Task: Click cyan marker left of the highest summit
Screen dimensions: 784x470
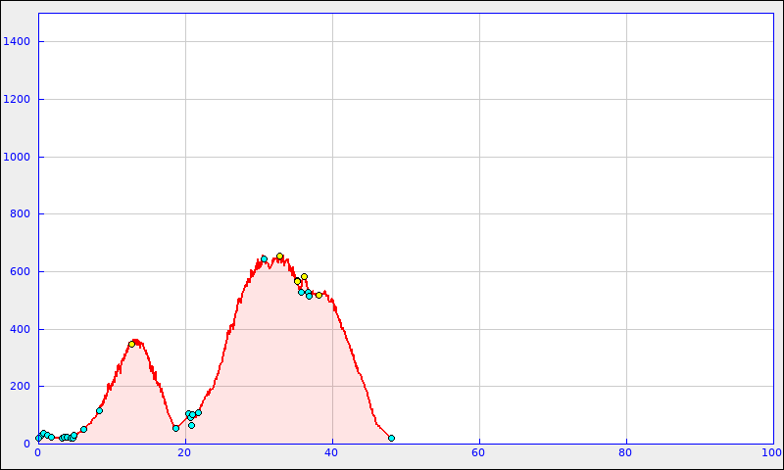Action: (264, 258)
